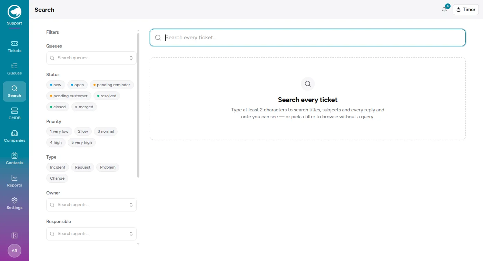Click the filters panel scrollbar
This screenshot has width=483, height=261.
click(x=138, y=105)
